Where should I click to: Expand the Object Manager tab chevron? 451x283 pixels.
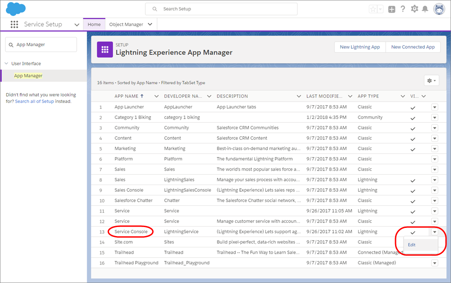tap(150, 24)
